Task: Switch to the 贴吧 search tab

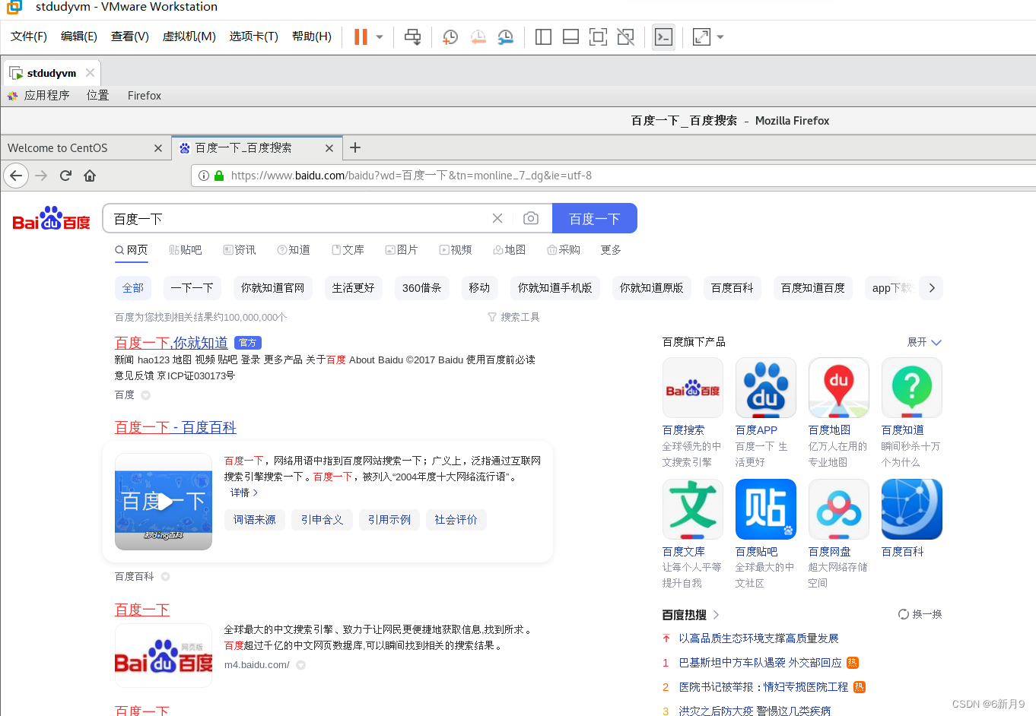Action: 186,250
